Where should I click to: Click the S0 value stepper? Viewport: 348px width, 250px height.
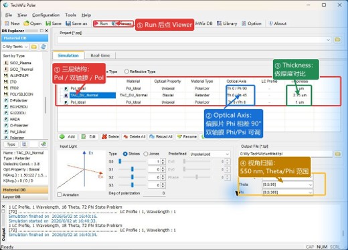pyautogui.click(x=163, y=161)
